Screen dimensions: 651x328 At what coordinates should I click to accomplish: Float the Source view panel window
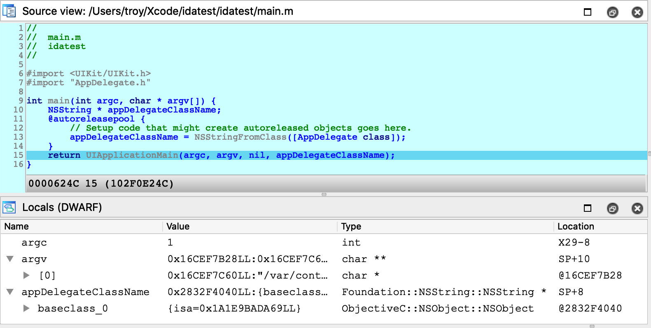[x=612, y=12]
